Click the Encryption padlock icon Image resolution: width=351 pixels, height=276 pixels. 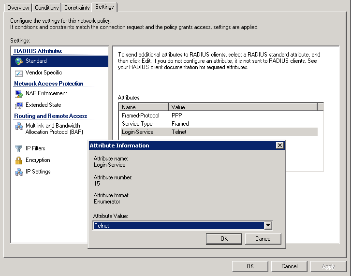pyautogui.click(x=18, y=160)
